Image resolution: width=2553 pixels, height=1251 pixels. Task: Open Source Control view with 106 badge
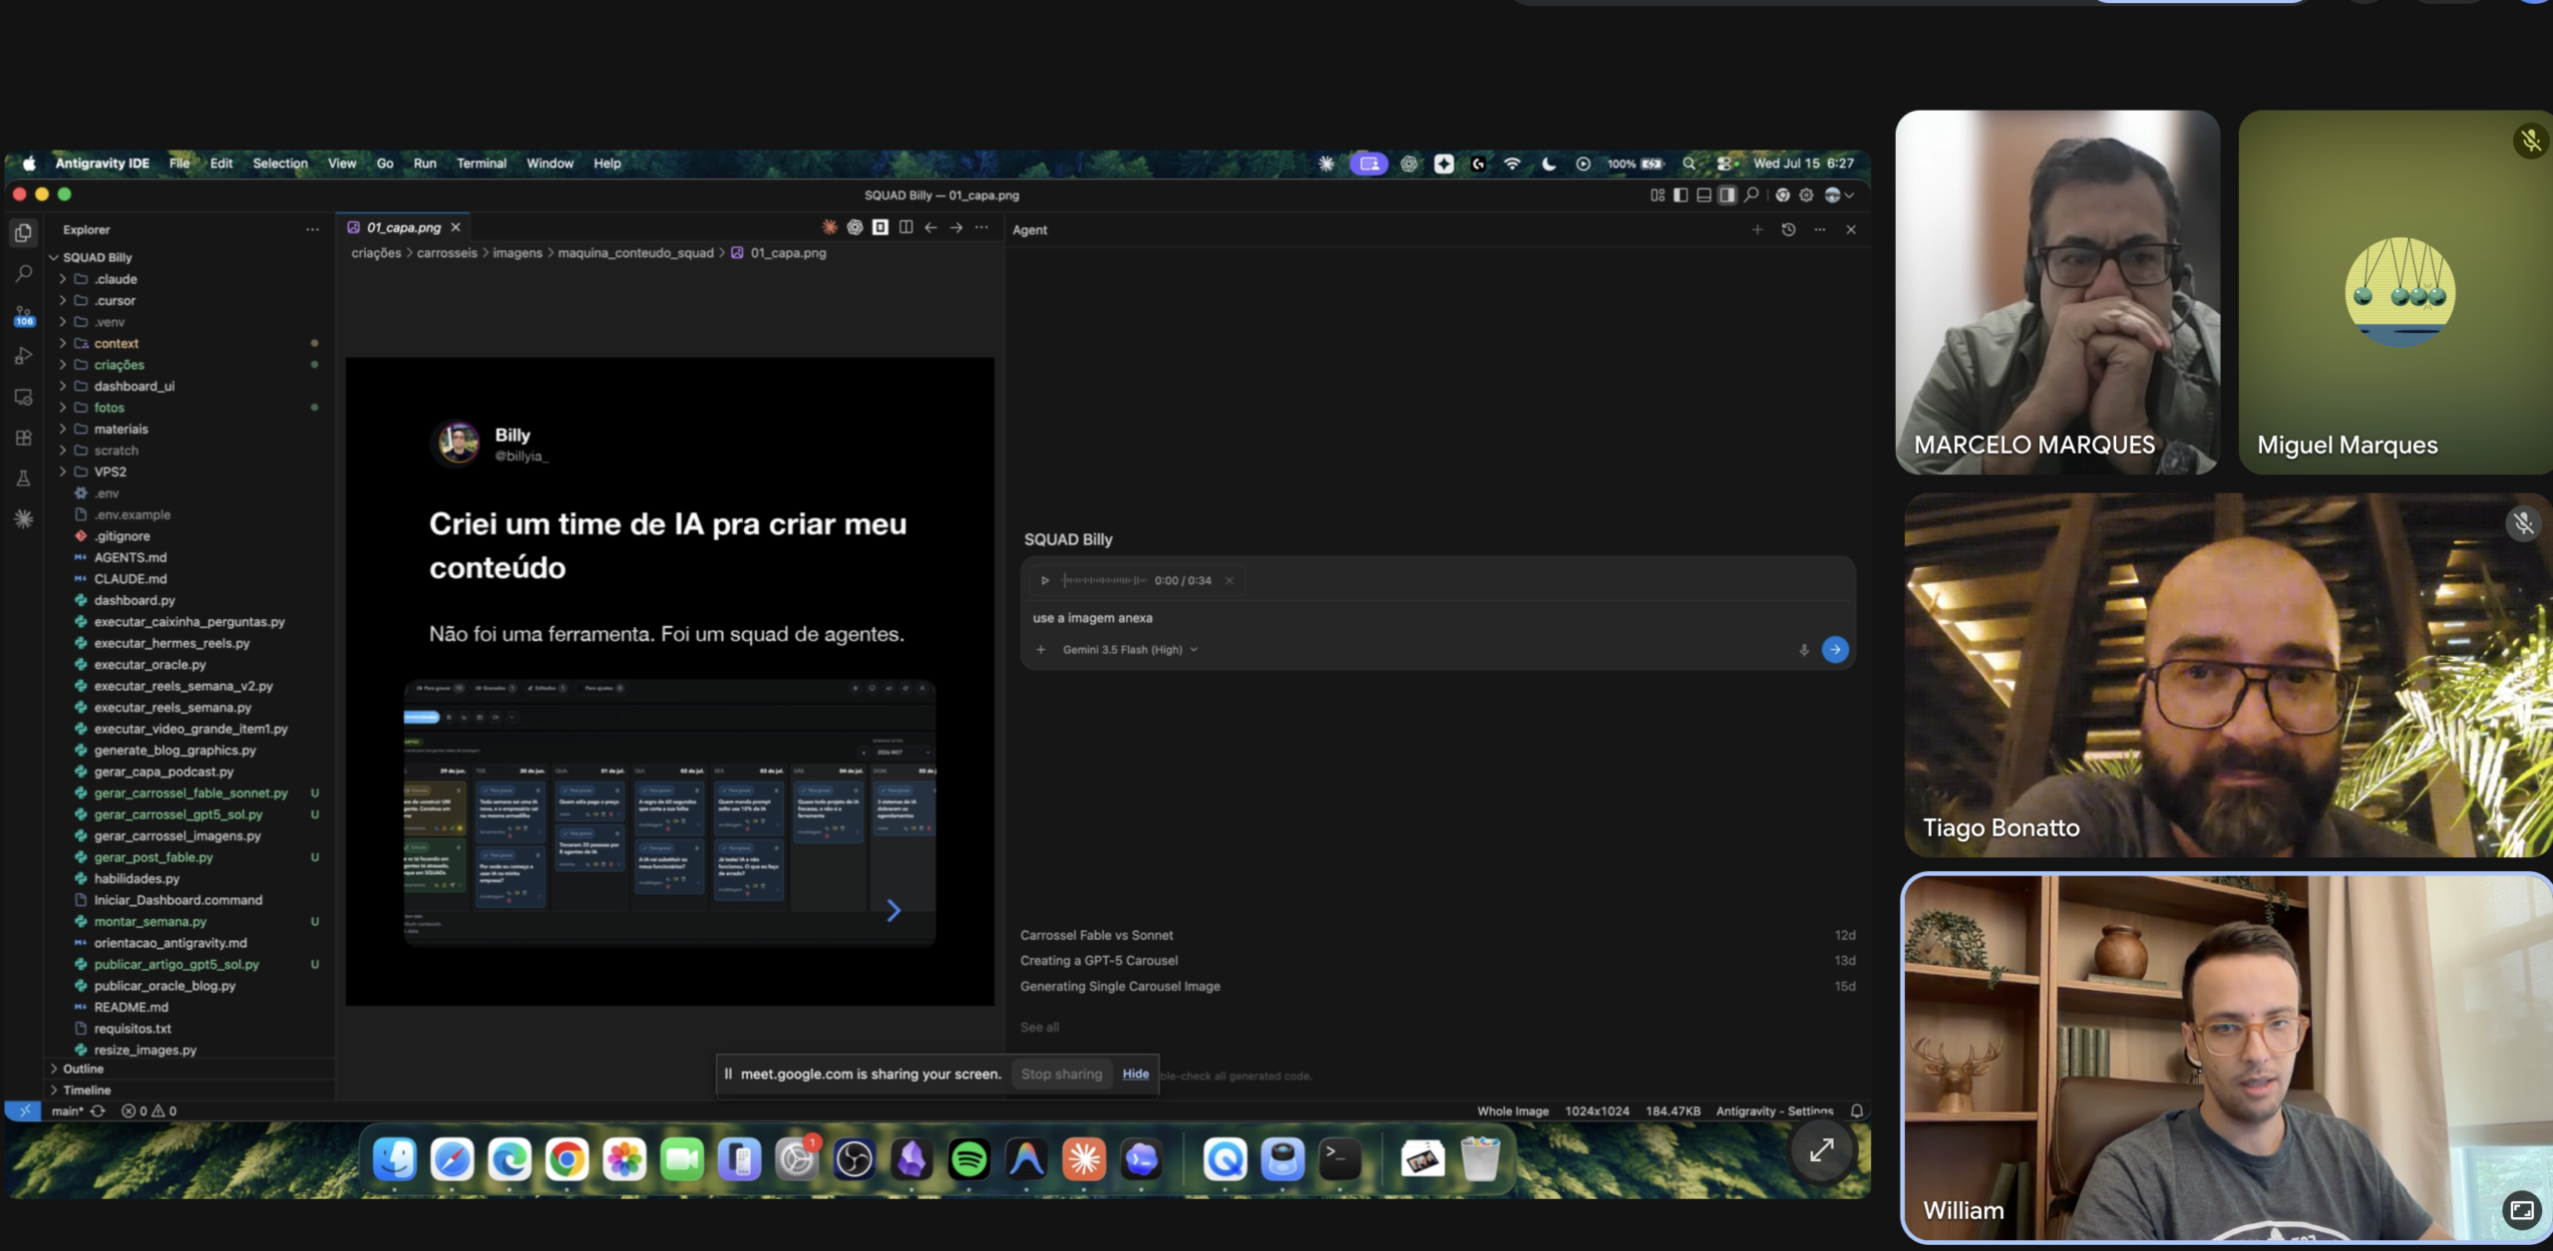[x=24, y=316]
